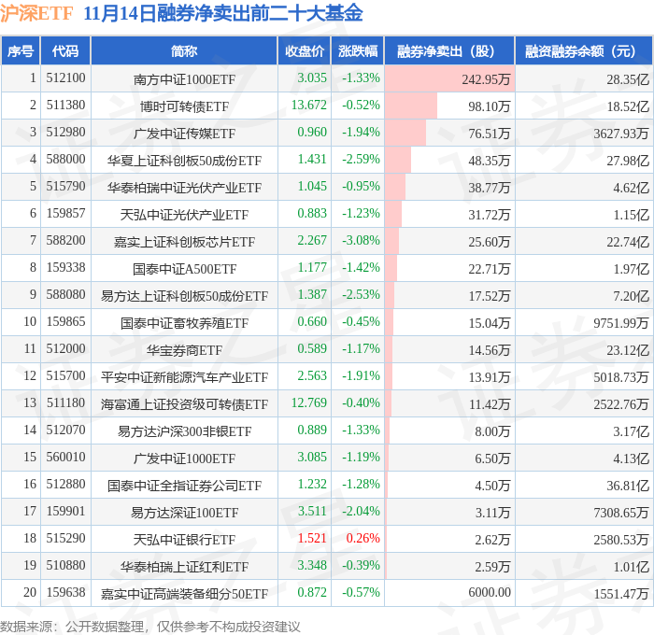
Task: Click fund code 588000
Action: coord(65,160)
